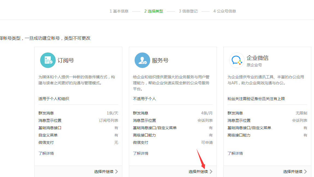Image resolution: width=314 pixels, height=177 pixels.
Task: Select the 服务号 account type card
Action: [x=173, y=109]
